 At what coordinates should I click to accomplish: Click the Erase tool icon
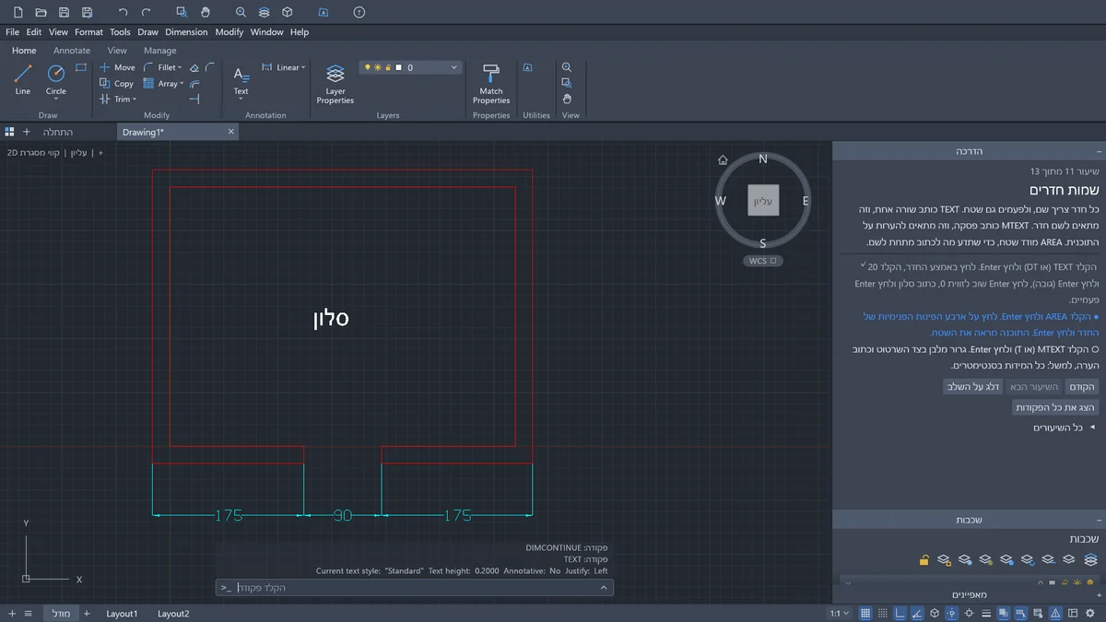194,67
